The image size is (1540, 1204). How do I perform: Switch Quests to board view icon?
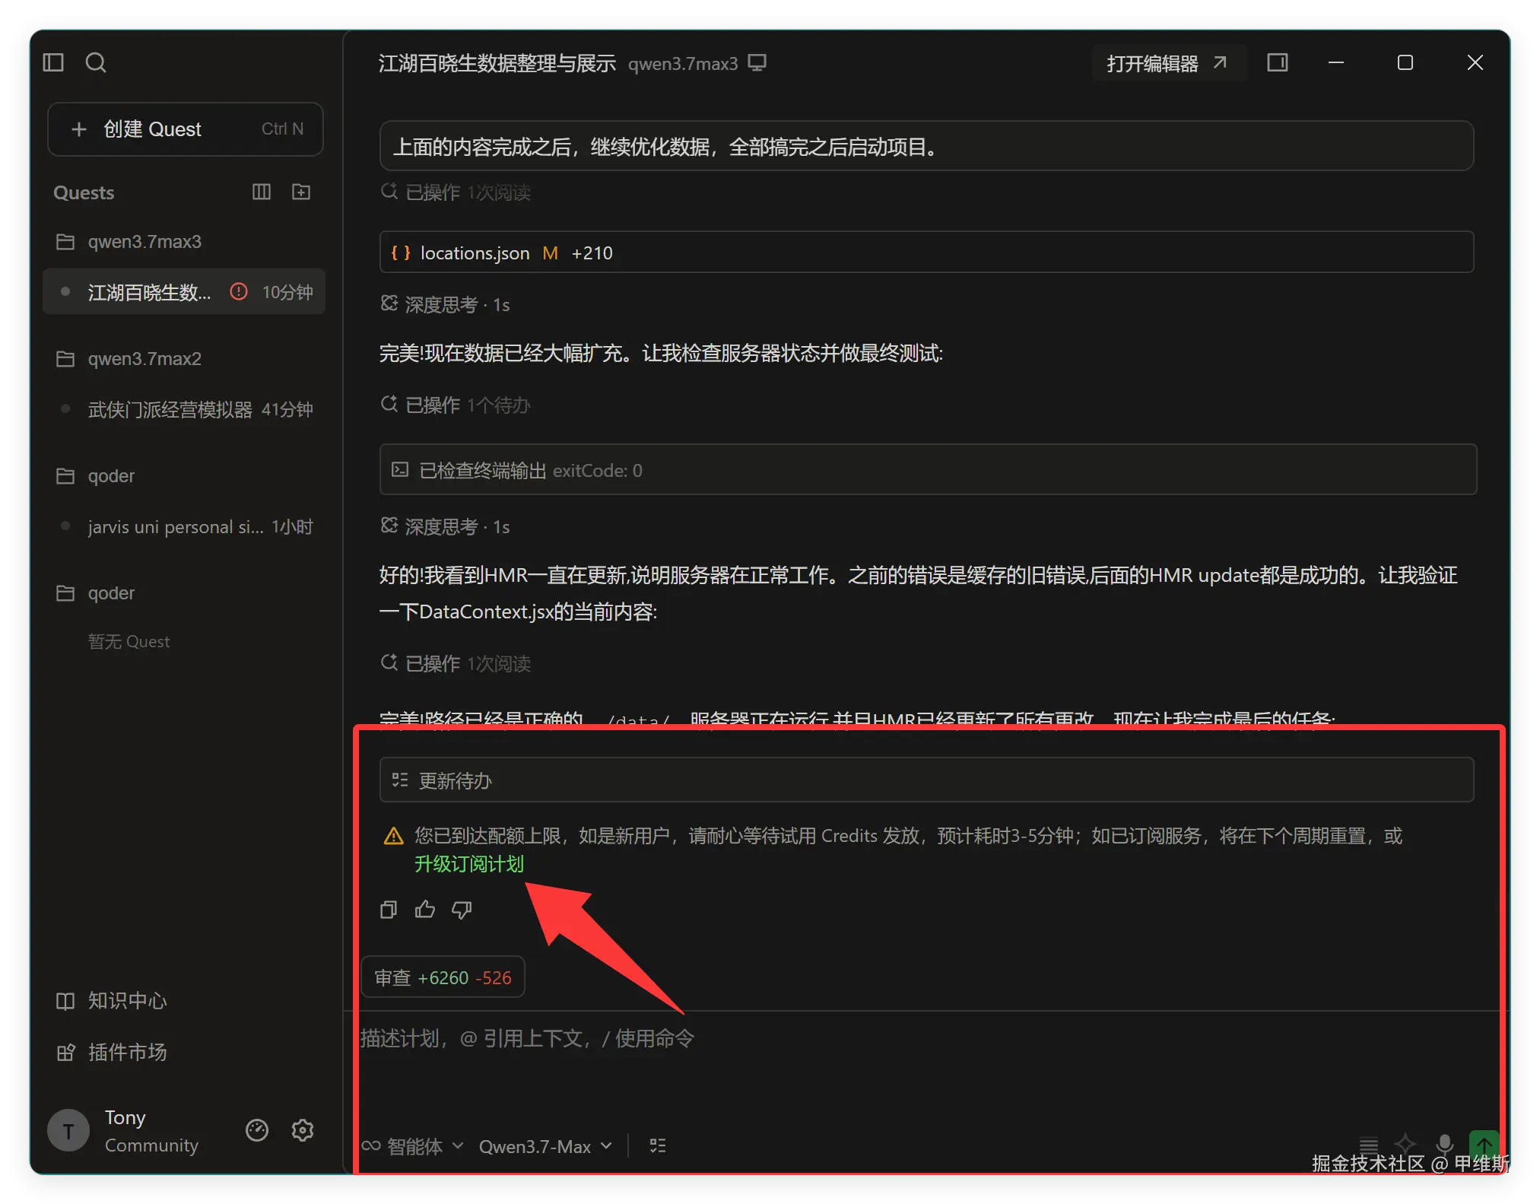262,192
